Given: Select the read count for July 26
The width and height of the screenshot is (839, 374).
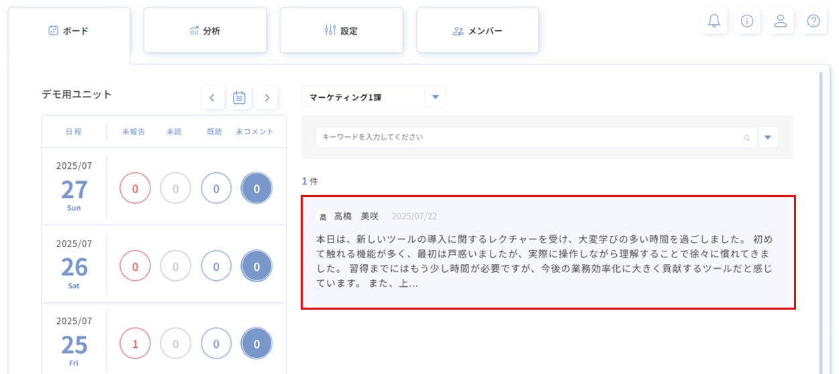Looking at the screenshot, I should [216, 267].
